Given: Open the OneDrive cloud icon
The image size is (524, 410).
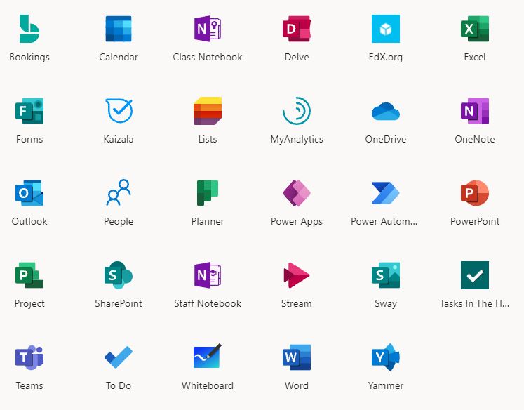Looking at the screenshot, I should [386, 111].
